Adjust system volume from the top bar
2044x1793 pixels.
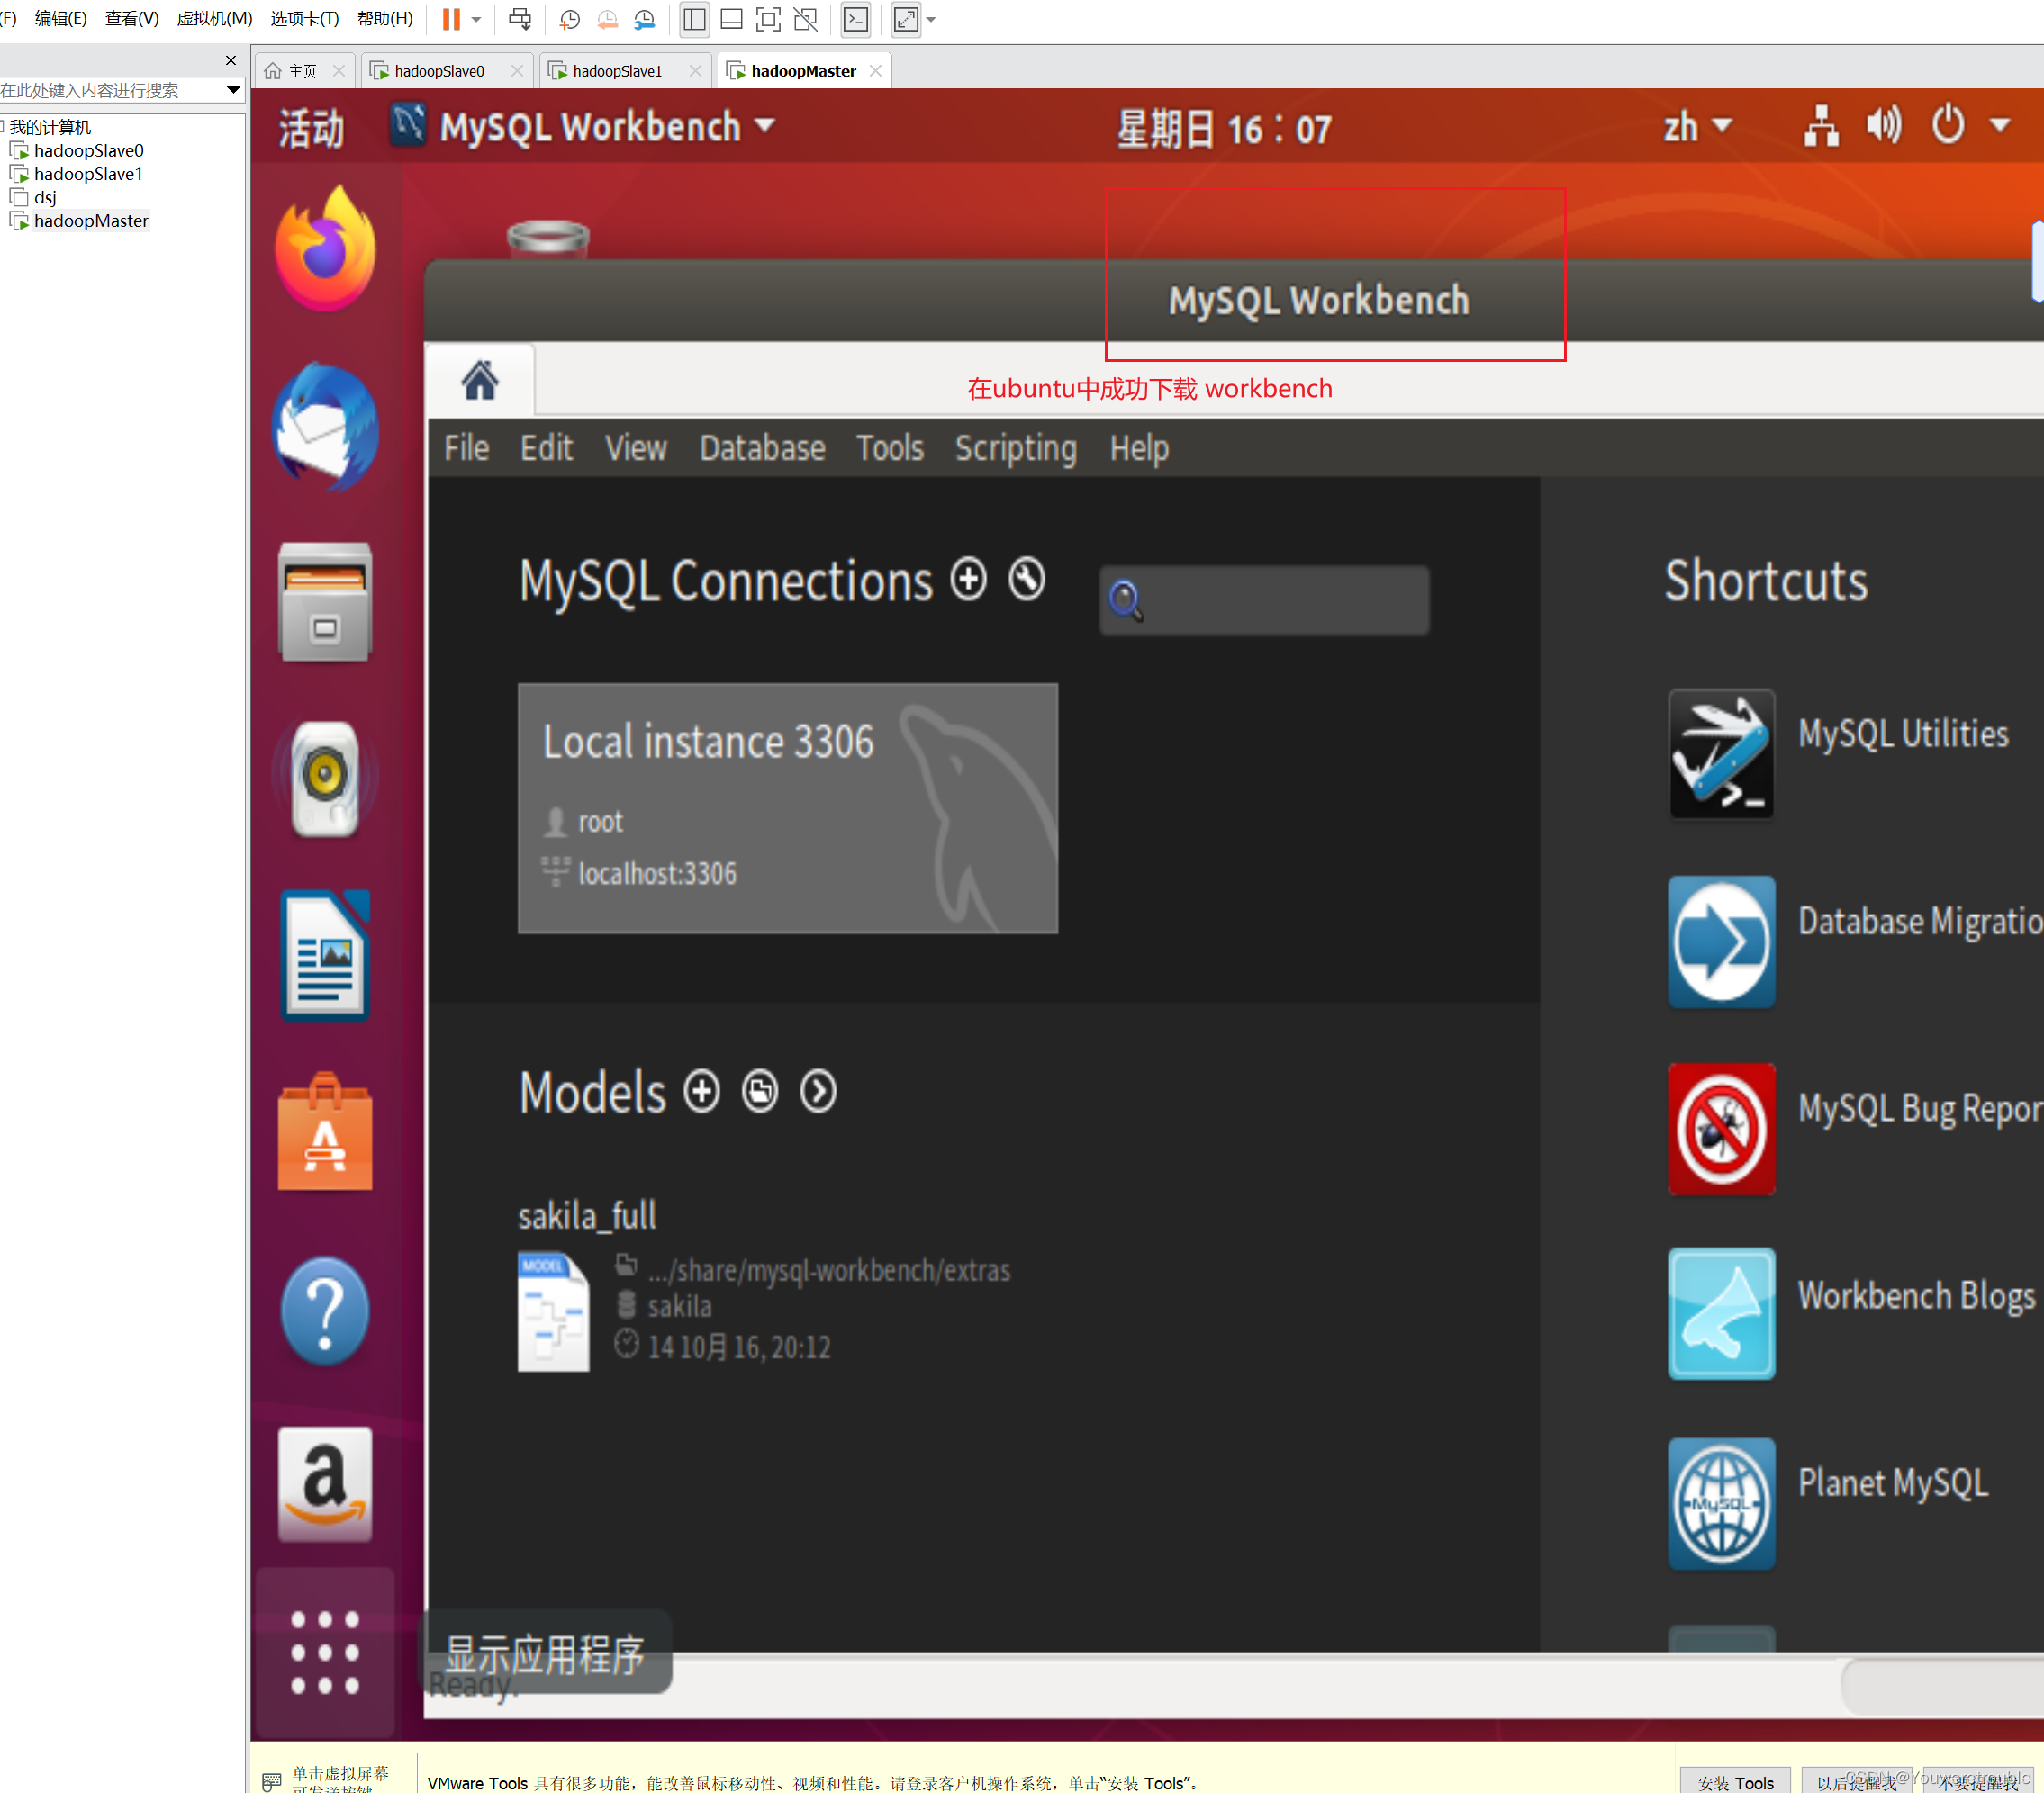tap(1882, 126)
